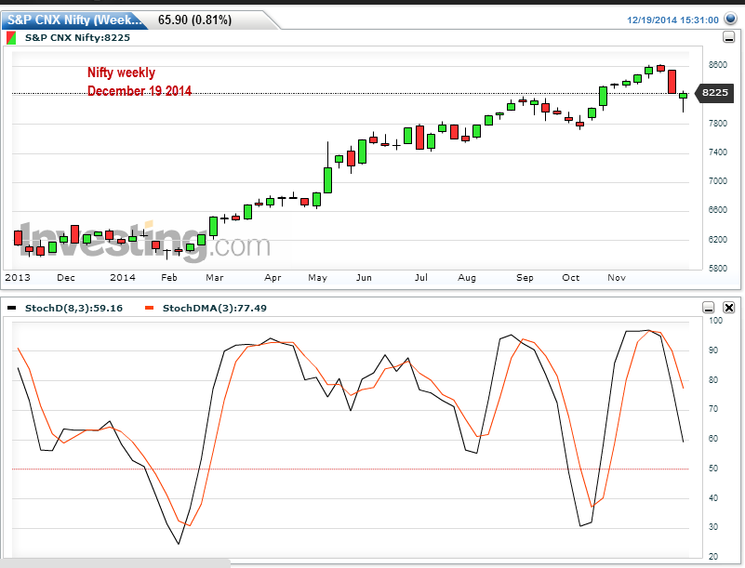Click the Sep date axis label

click(x=525, y=278)
